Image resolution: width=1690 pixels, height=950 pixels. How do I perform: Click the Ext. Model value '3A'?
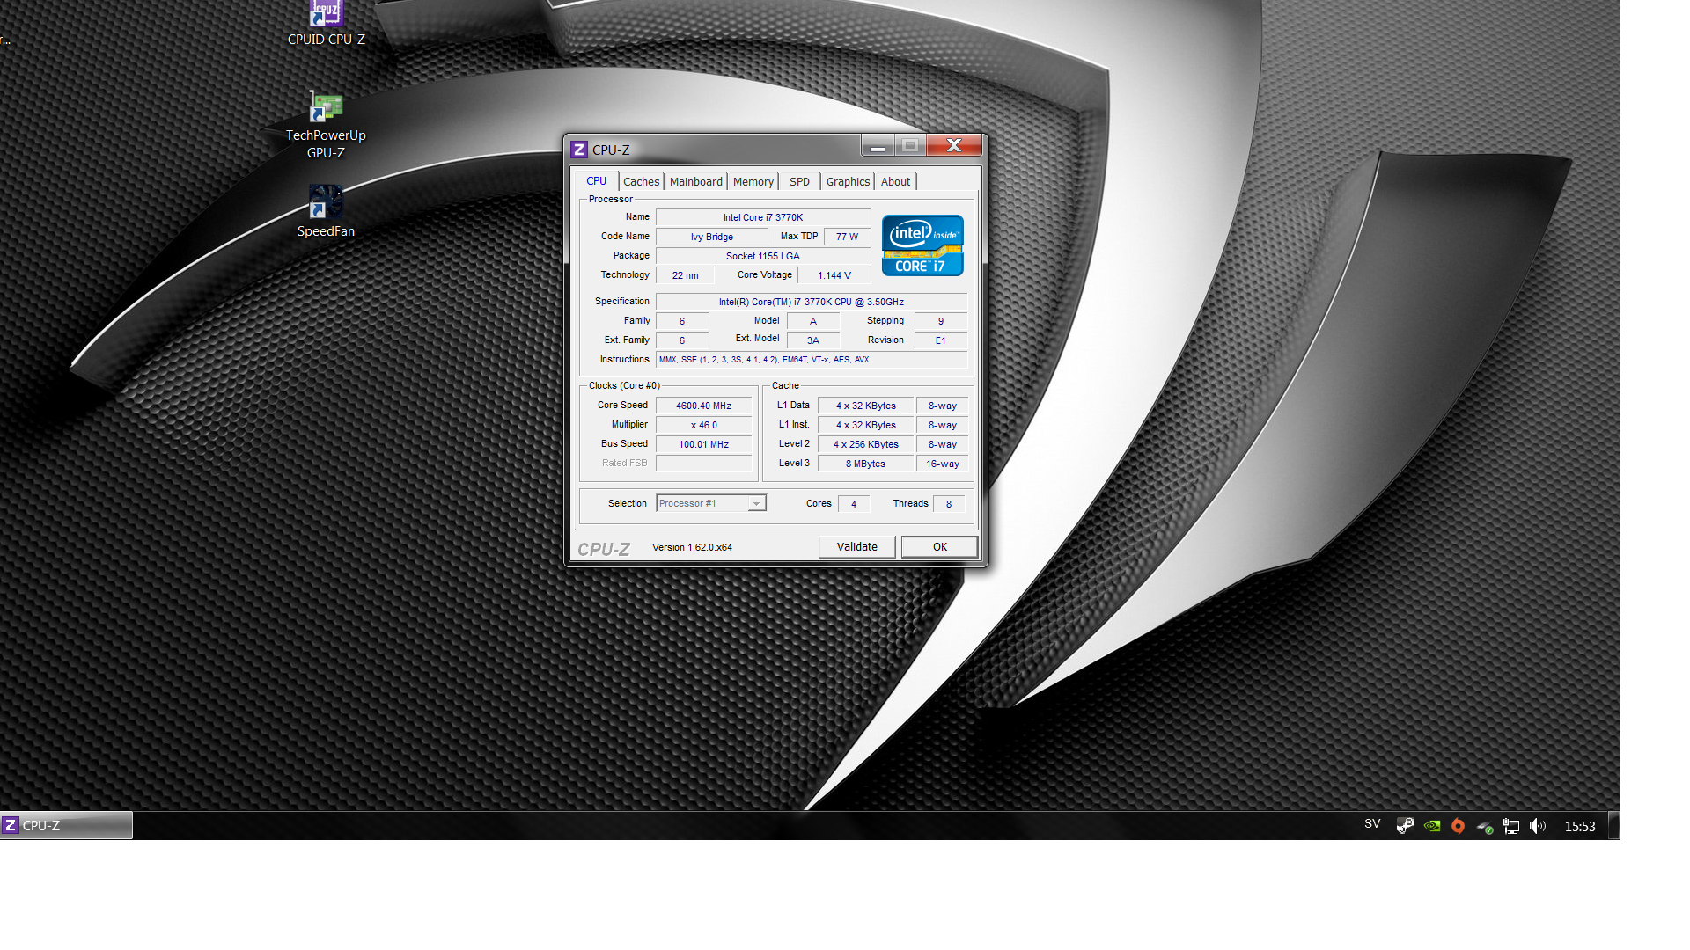813,340
